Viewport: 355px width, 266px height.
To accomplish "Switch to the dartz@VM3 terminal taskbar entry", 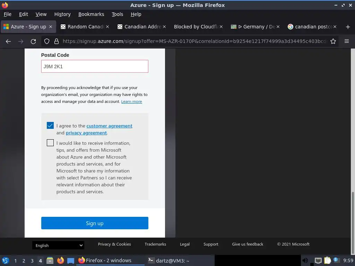I will click(x=180, y=260).
